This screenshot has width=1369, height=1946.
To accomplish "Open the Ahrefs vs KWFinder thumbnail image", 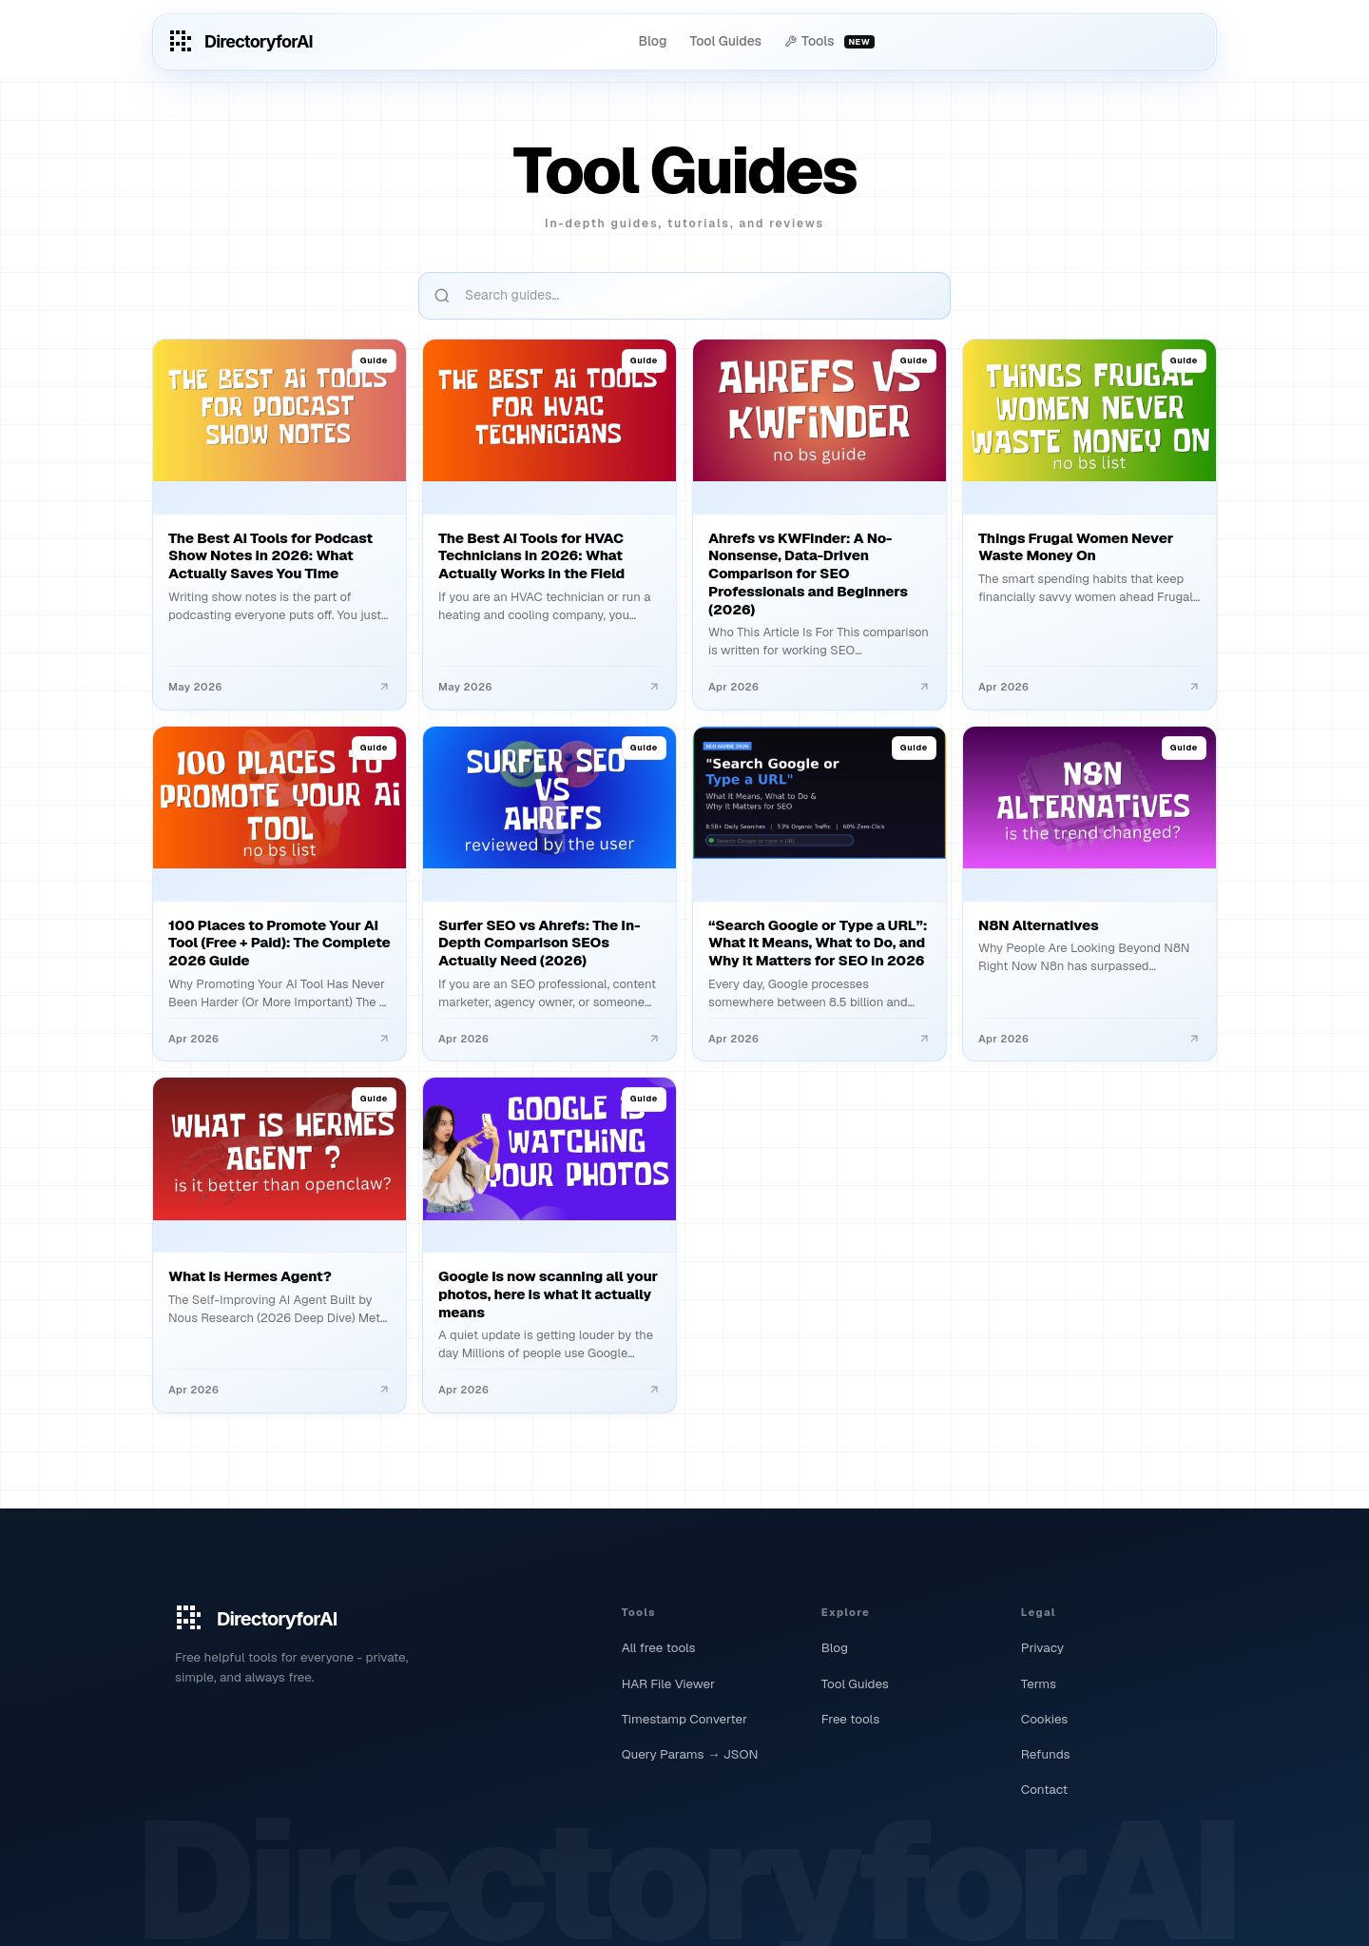I will (x=819, y=410).
